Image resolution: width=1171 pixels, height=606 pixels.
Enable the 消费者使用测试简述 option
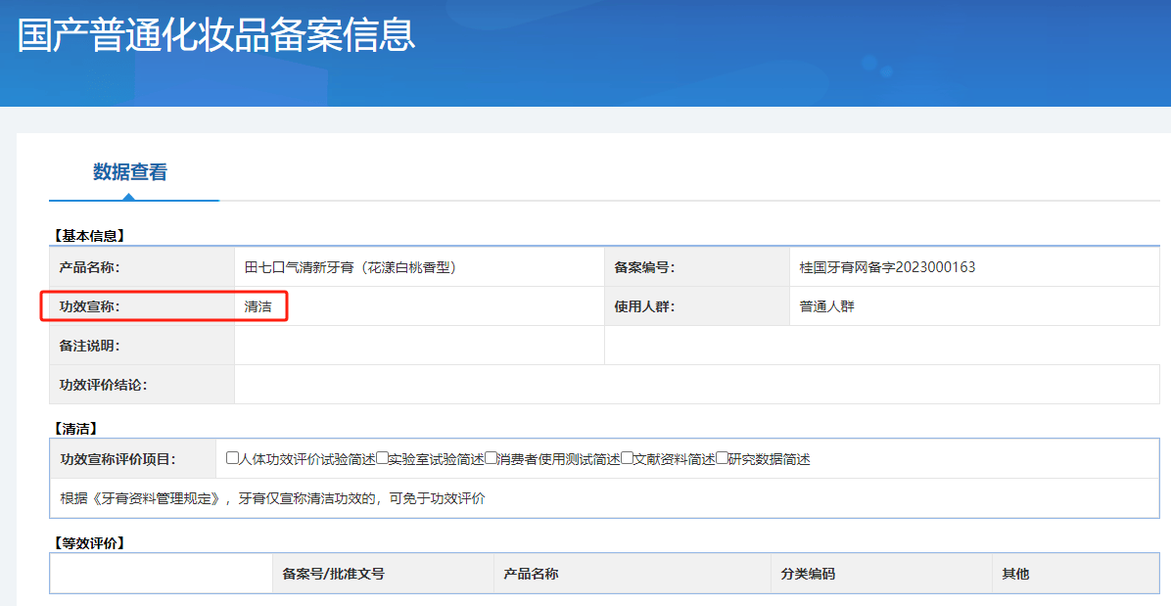489,457
